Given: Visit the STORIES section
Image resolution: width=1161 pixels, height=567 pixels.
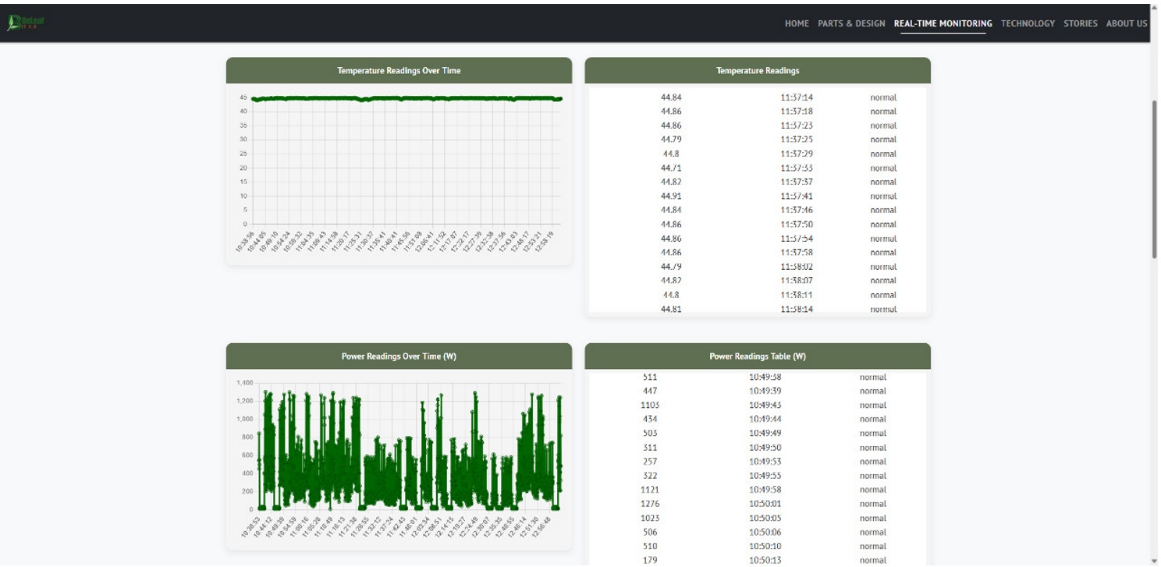Looking at the screenshot, I should tap(1081, 23).
